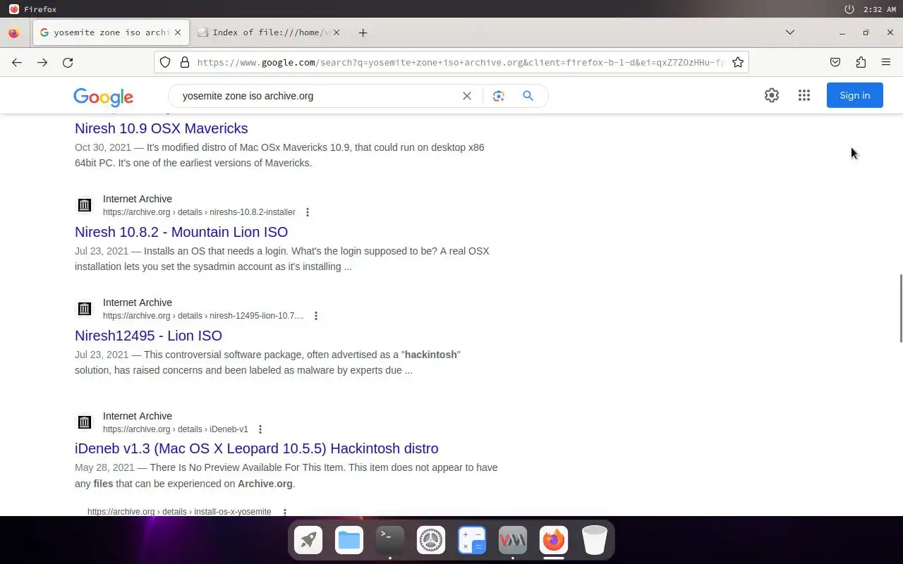Image resolution: width=903 pixels, height=564 pixels.
Task: Open the Firefox View pinned icon
Action: [x=13, y=32]
